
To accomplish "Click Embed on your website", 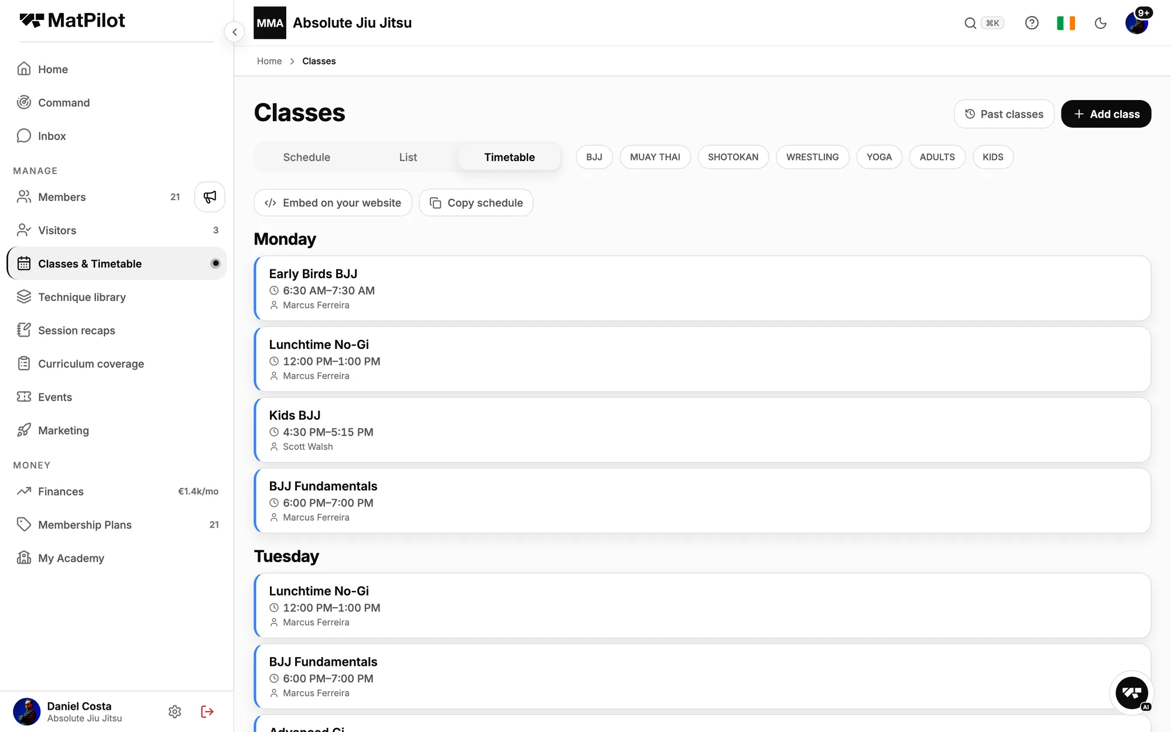I will point(333,203).
